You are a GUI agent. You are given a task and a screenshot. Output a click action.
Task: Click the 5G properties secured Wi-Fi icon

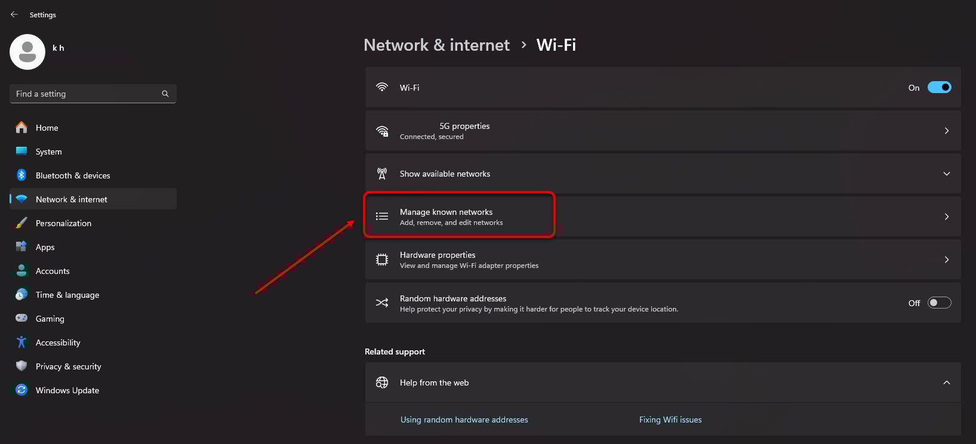[382, 131]
